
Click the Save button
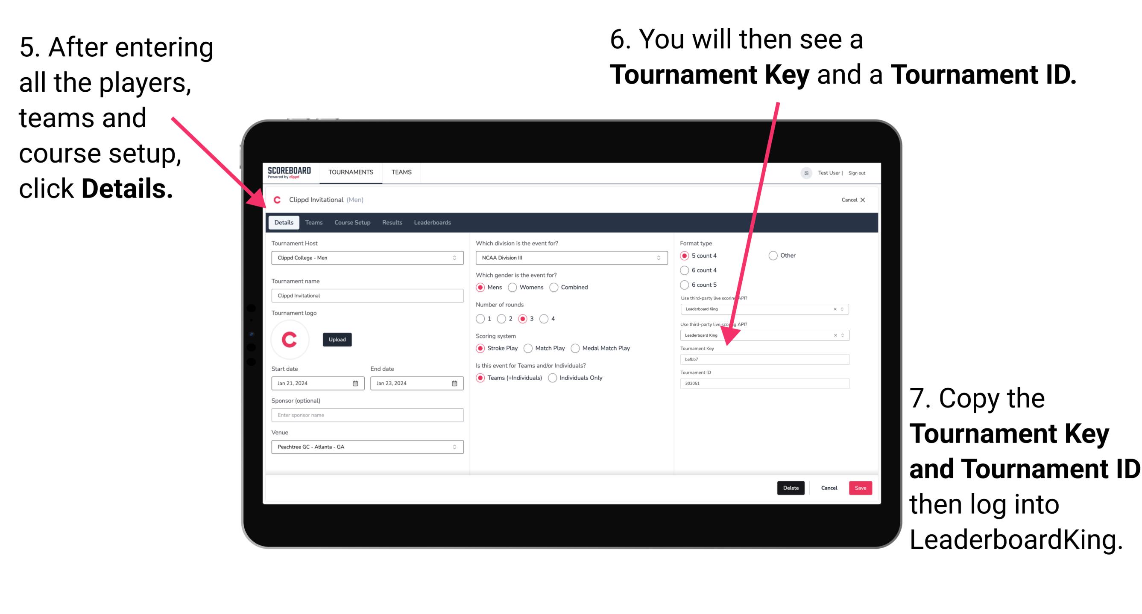click(861, 488)
